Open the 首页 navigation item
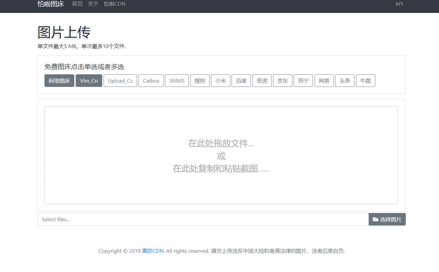439x272 pixels. tap(77, 4)
